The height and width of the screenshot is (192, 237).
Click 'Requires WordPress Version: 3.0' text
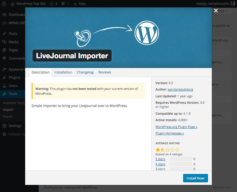(180, 103)
